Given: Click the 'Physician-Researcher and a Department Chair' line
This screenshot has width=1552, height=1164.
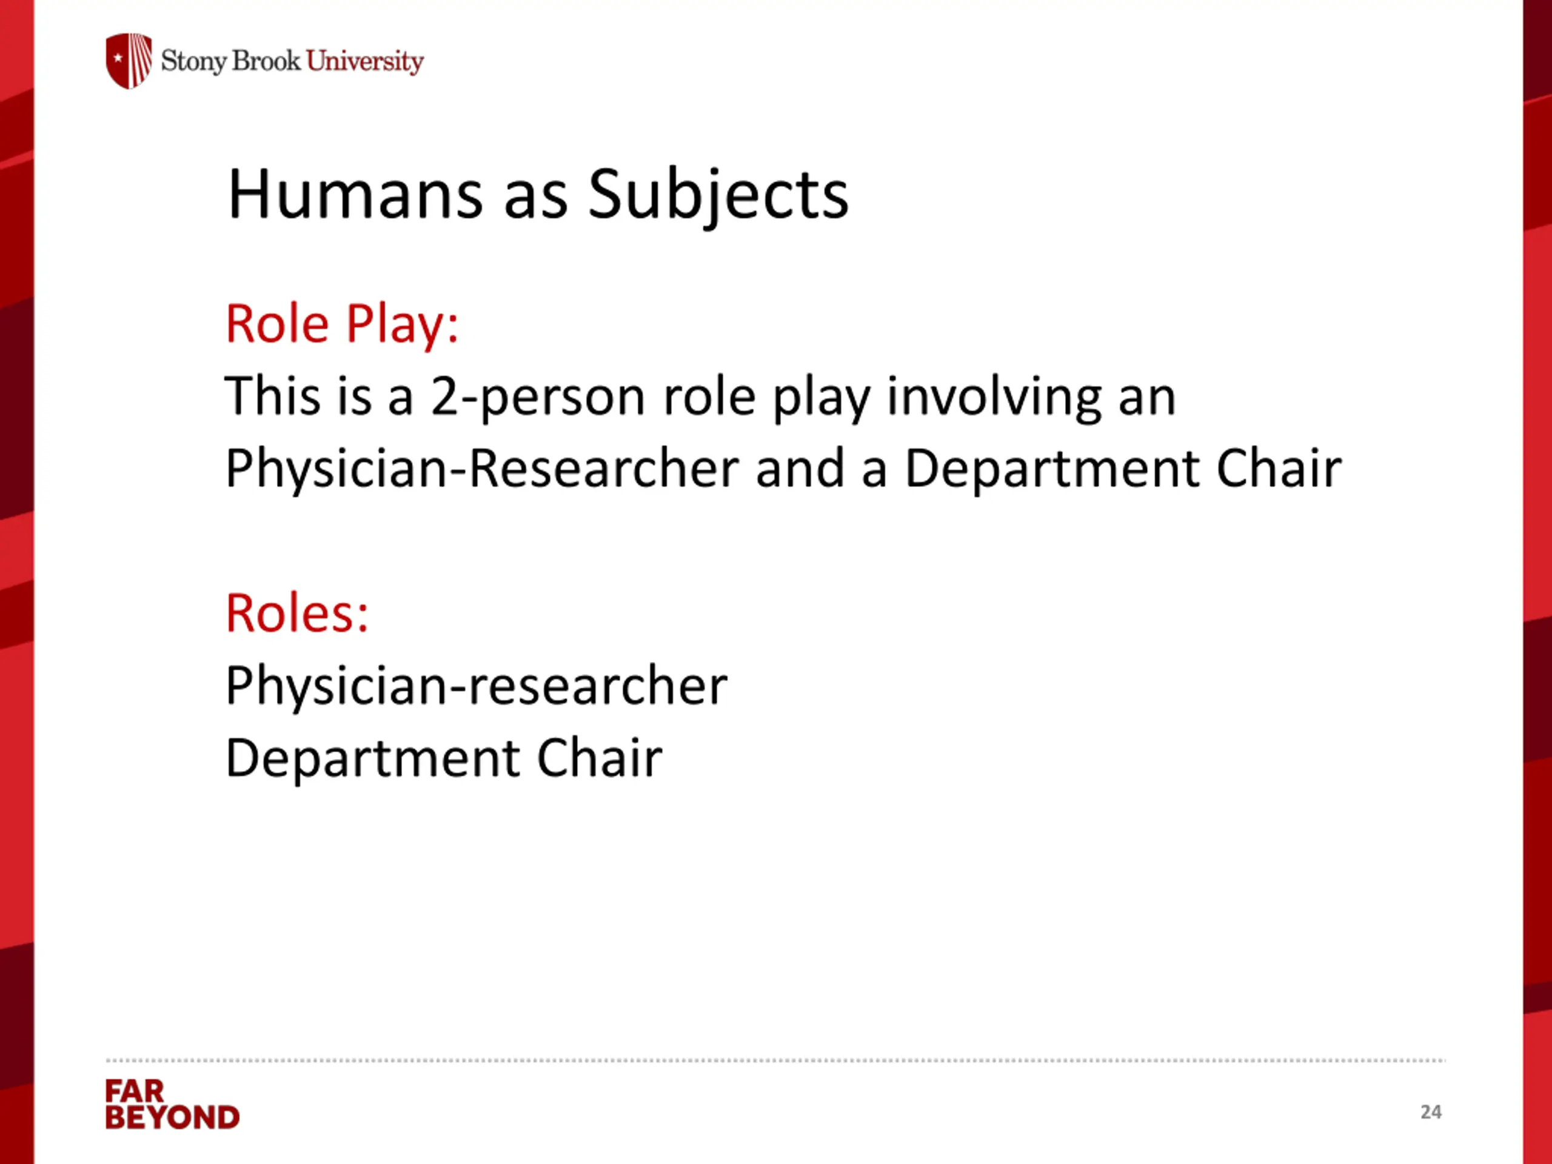Looking at the screenshot, I should [x=783, y=469].
